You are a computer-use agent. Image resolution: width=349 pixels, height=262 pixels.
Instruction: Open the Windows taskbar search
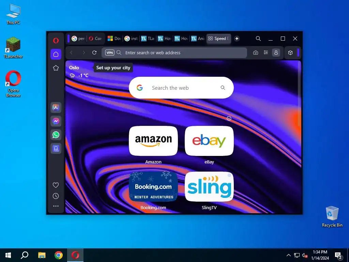(25, 255)
